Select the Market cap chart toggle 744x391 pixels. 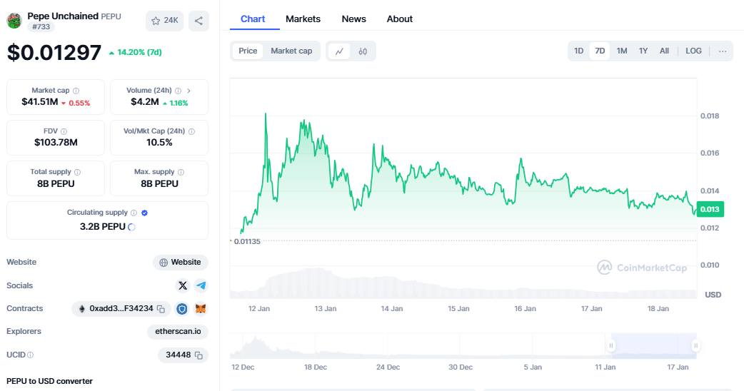tap(291, 51)
